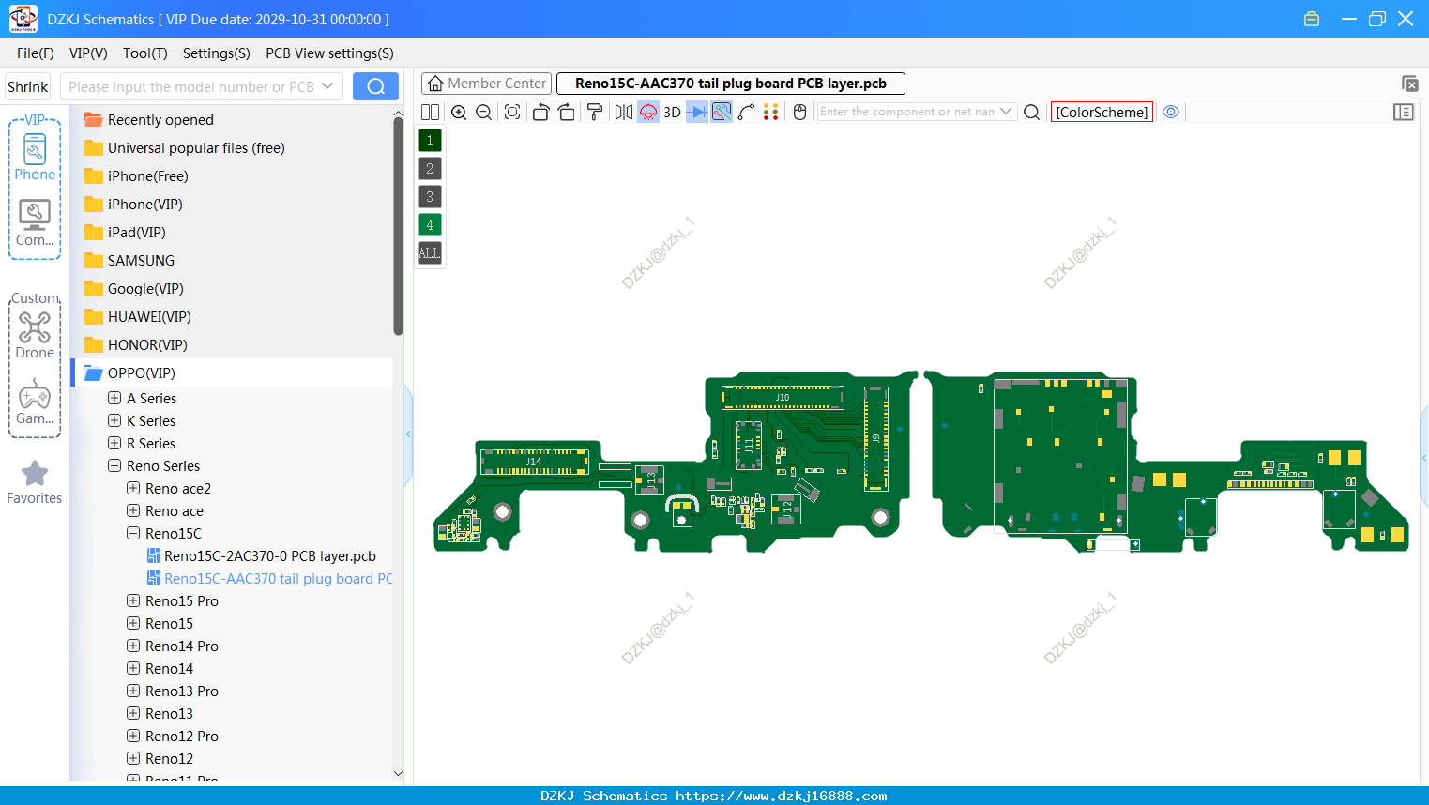Collapse the left panel with side handle
Screen dimensions: 1429x805
(408, 433)
